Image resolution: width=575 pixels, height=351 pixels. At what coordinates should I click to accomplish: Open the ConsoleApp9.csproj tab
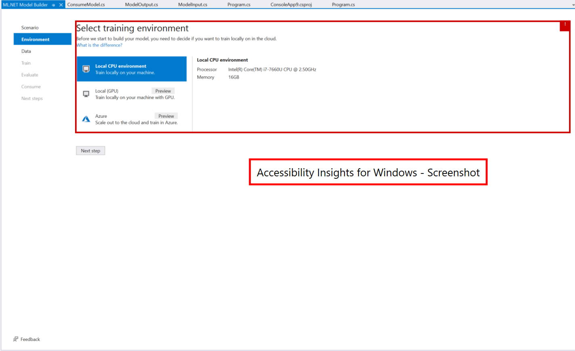coord(291,4)
